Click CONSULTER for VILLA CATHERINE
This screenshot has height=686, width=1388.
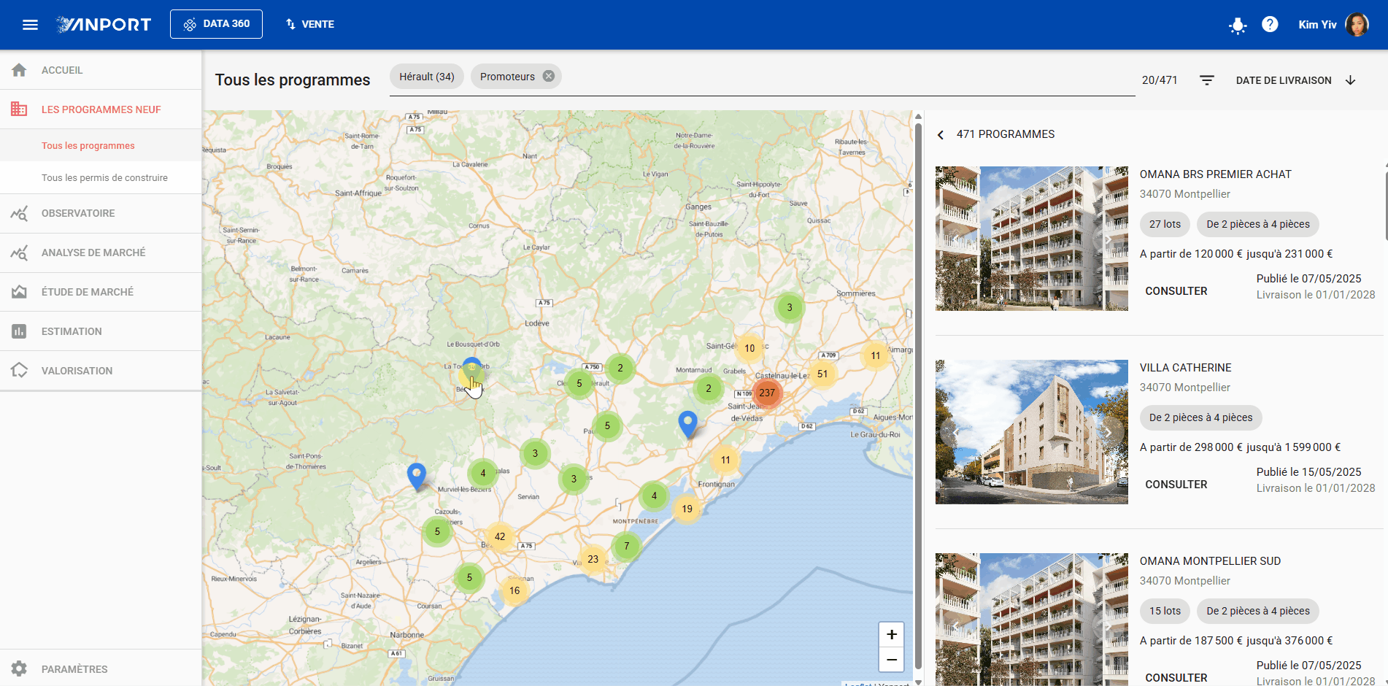click(x=1176, y=485)
